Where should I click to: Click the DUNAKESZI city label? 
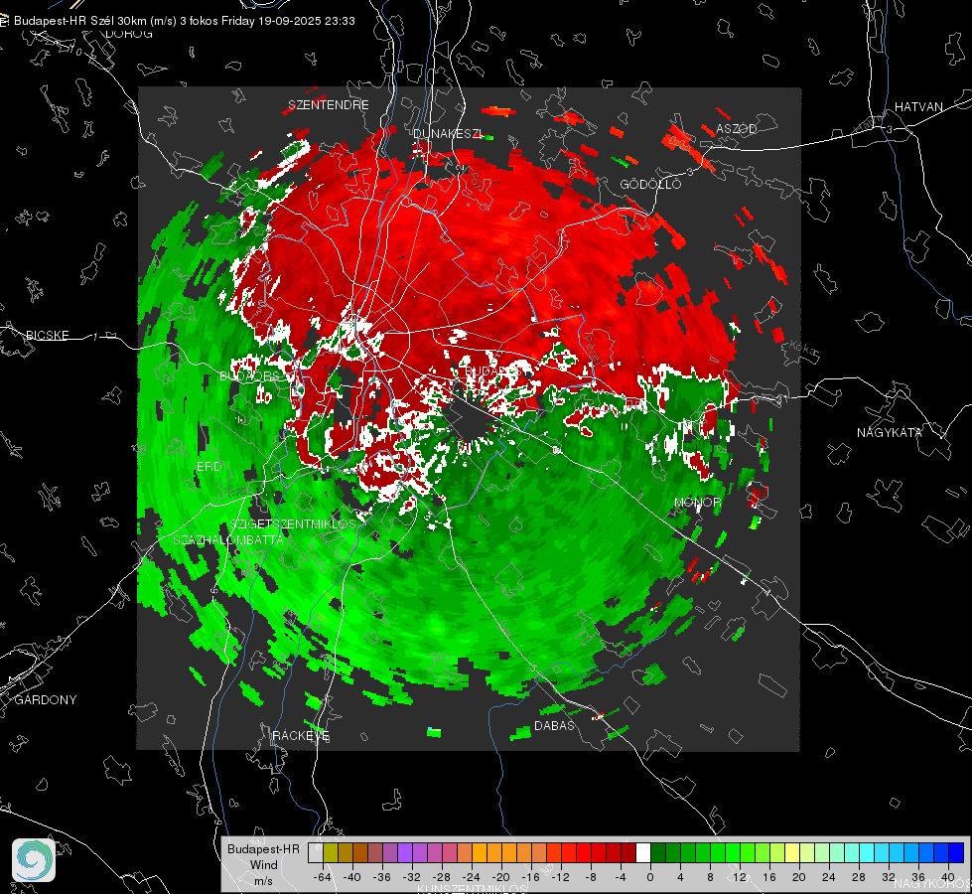[x=448, y=133]
